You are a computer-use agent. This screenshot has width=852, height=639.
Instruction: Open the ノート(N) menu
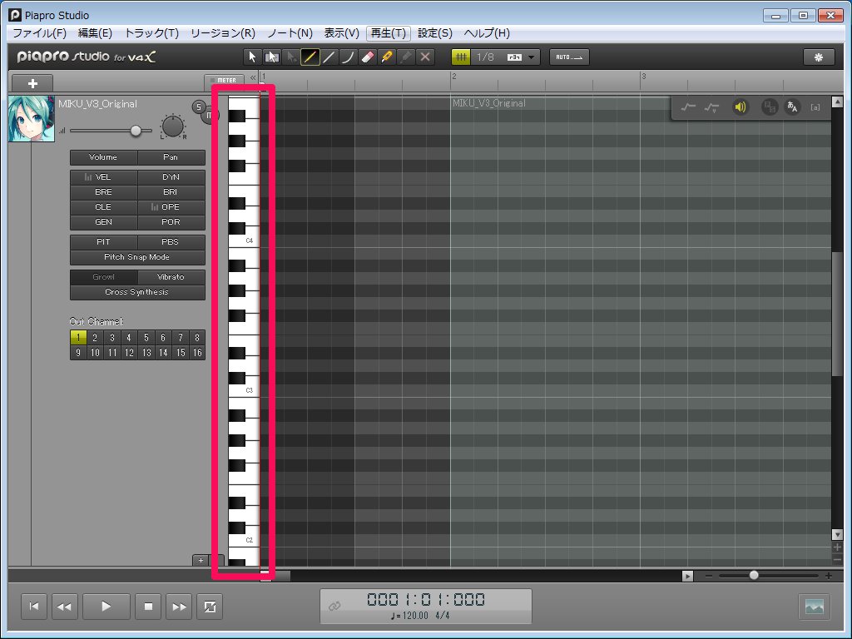(290, 33)
